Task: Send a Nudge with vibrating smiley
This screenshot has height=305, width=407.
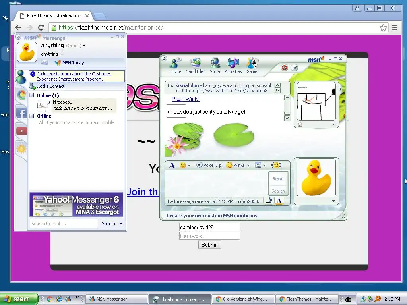Action: click(276, 165)
